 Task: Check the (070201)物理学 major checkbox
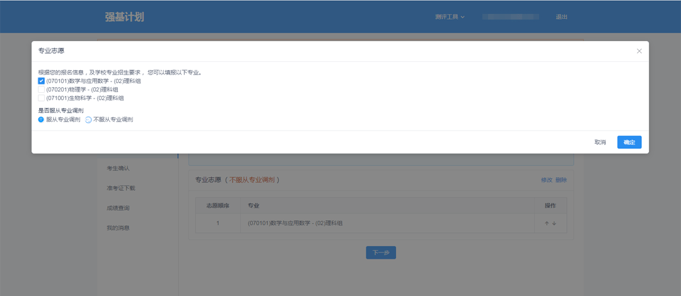click(x=42, y=90)
